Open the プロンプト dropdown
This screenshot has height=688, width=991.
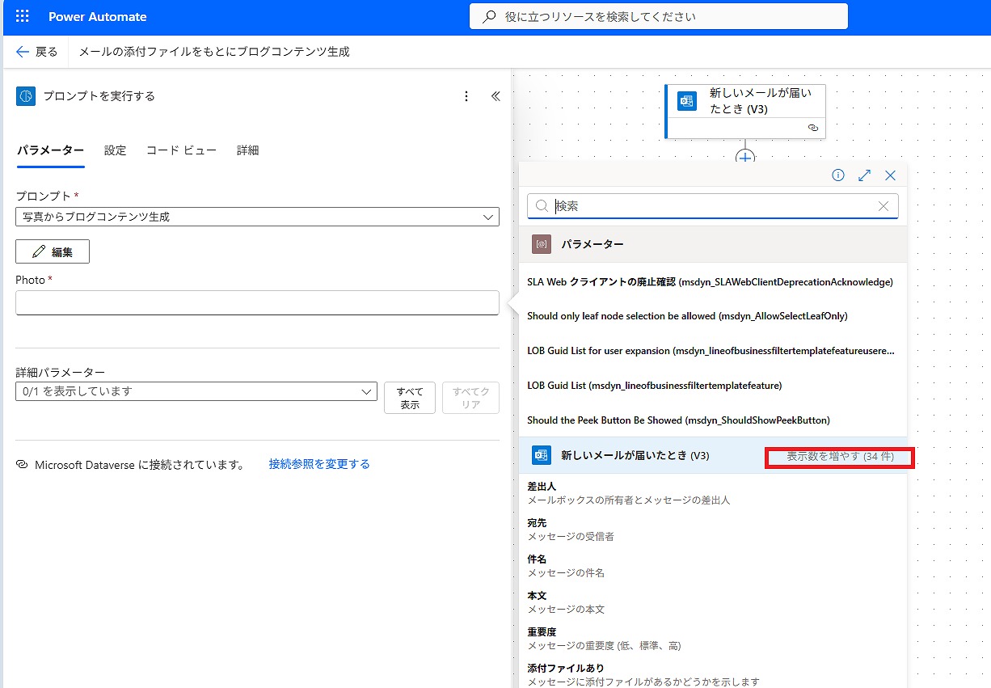point(257,217)
